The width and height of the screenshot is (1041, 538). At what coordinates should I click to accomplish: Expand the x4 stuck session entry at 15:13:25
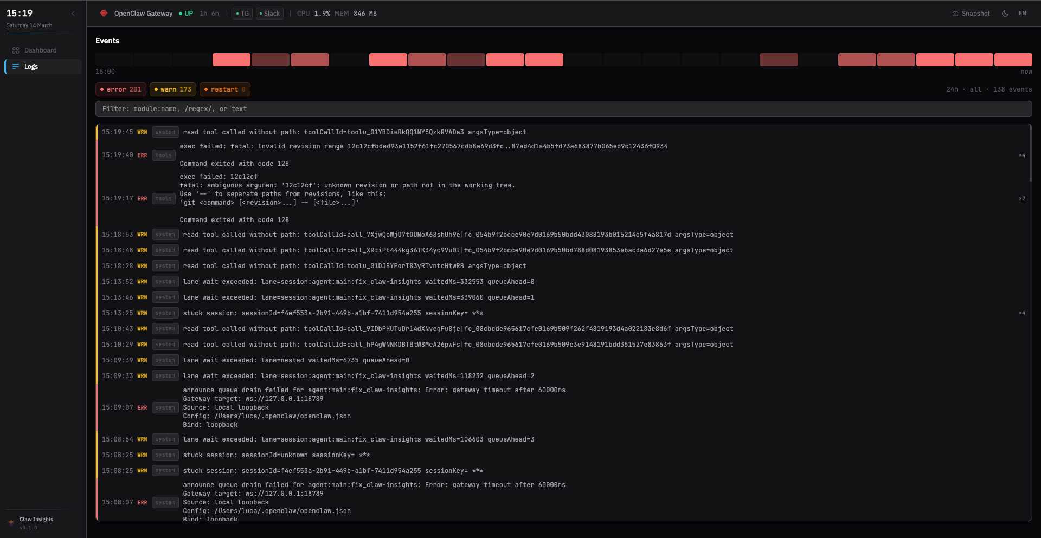[x=1021, y=313]
